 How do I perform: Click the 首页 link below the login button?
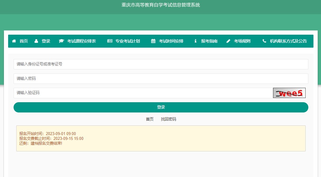(149, 119)
